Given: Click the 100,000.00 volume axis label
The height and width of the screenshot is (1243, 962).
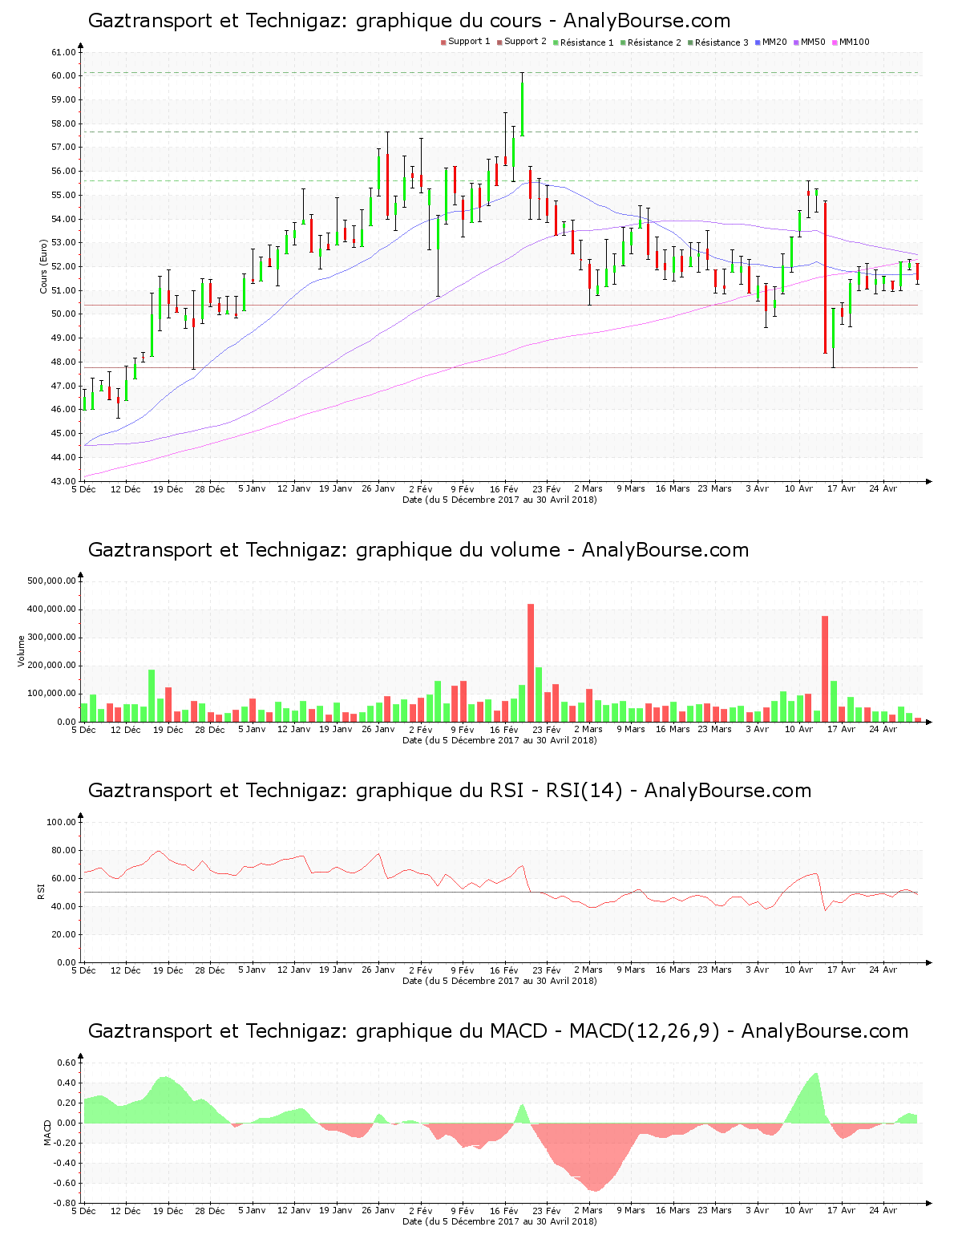Looking at the screenshot, I should [52, 694].
